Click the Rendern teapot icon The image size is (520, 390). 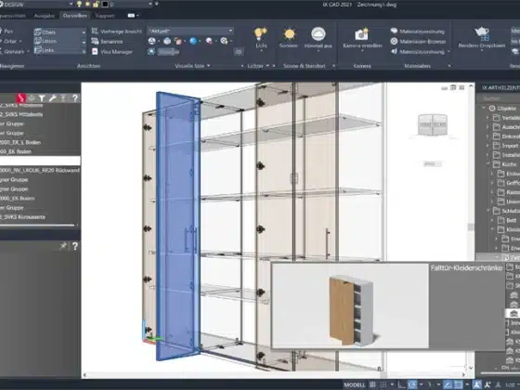pyautogui.click(x=482, y=33)
